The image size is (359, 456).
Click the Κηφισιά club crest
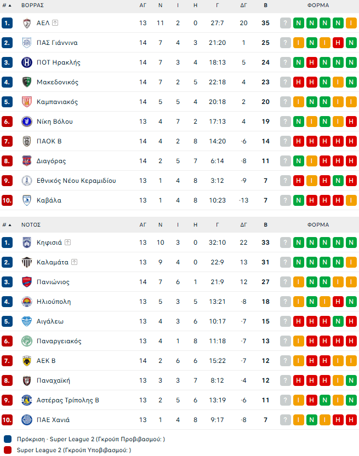click(26, 243)
